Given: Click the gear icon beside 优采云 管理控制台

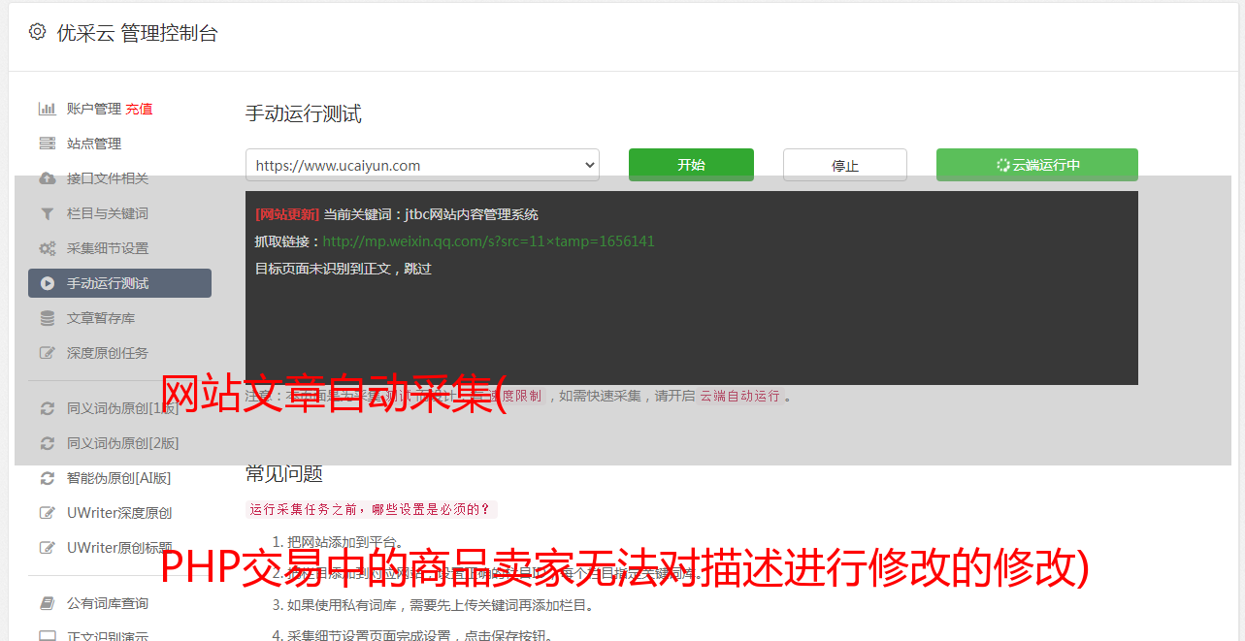Looking at the screenshot, I should click(37, 32).
